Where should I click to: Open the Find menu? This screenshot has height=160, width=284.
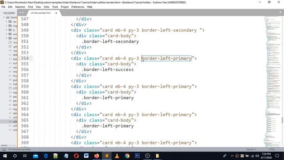pos(30,7)
